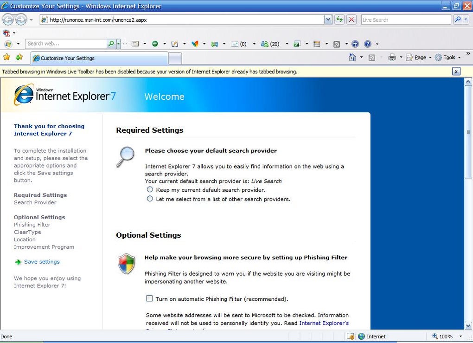The width and height of the screenshot is (473, 343).
Task: Jump to Location in sidebar
Action: coord(25,239)
